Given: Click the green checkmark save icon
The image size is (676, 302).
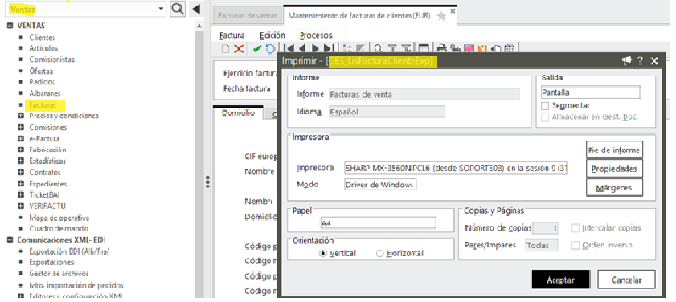Looking at the screenshot, I should click(257, 49).
